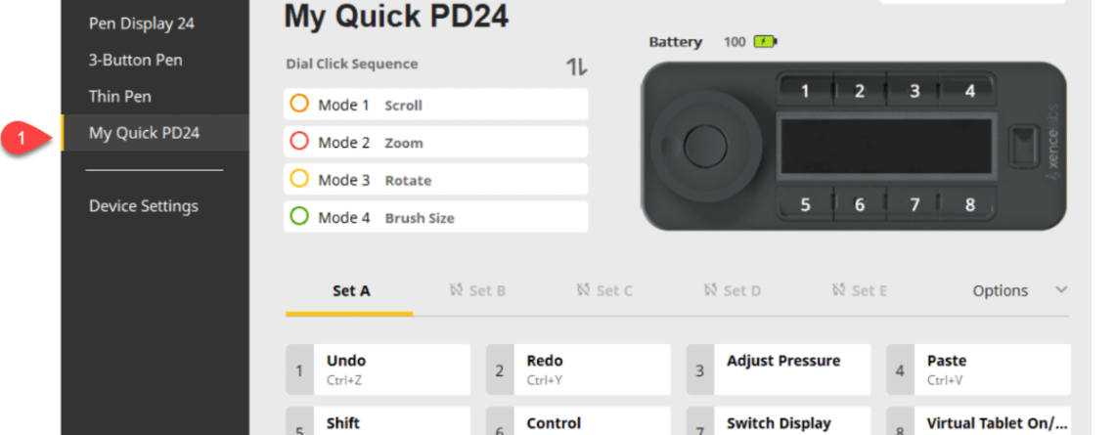Open the Set D tab
1115x435 pixels.
pyautogui.click(x=733, y=291)
